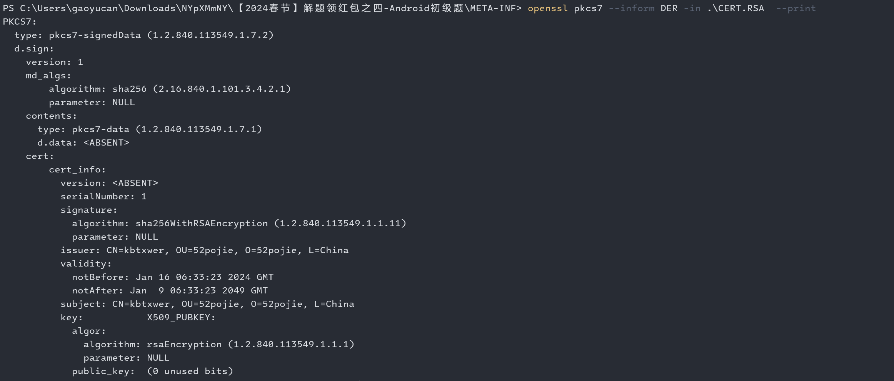
Task: Click the '.\CERT.RSA' filename argument
Action: pyautogui.click(x=736, y=8)
